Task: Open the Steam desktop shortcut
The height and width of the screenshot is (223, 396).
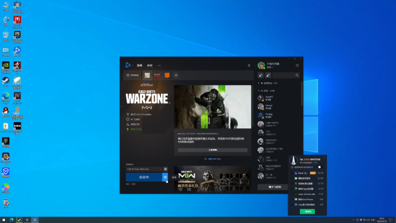Action: (5, 82)
